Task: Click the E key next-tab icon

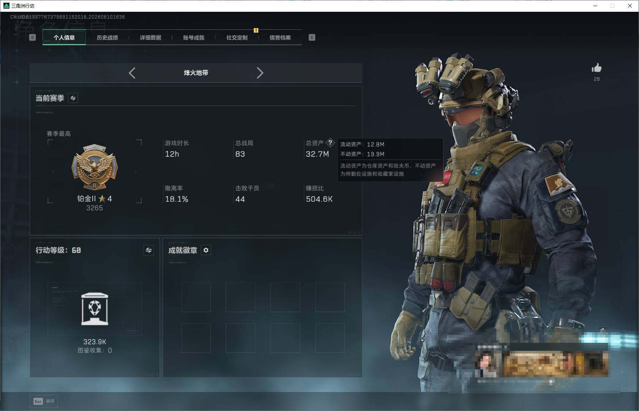Action: 312,37
